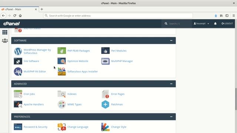Click the cPanel logo
Screen dimensions: 237x133
(11, 24)
